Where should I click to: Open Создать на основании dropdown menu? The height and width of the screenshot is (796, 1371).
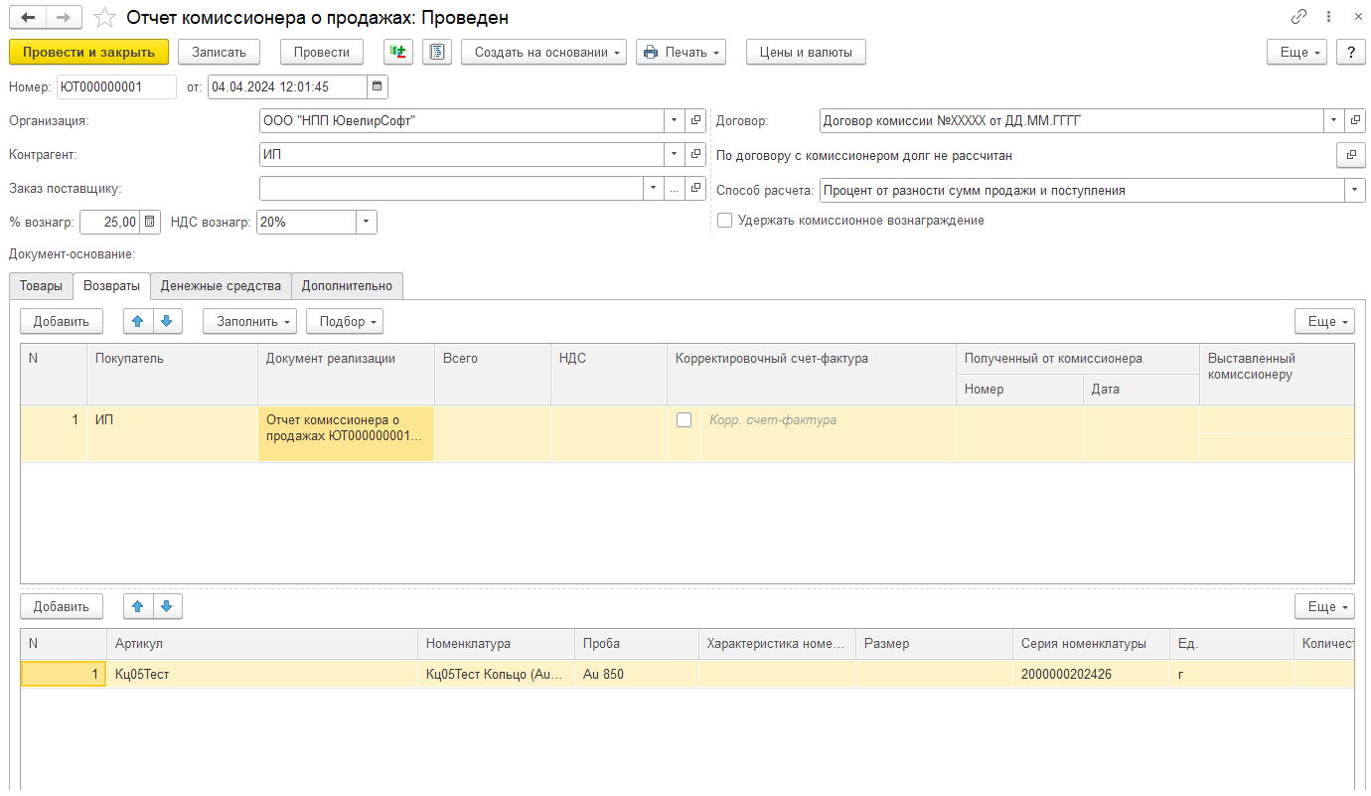544,52
